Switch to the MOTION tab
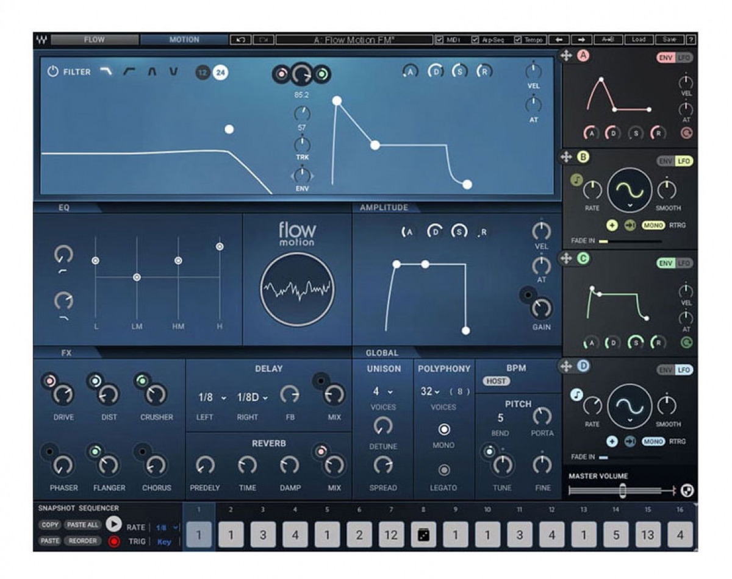Viewport: 732px width, 579px height. (184, 40)
